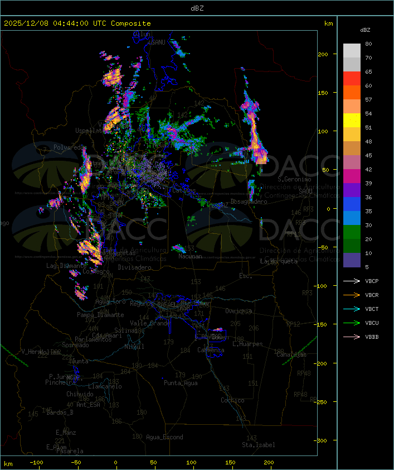Screen dimensions: 394x470
Task: Click the 54 value on the dBZ scale
Action: [368, 114]
